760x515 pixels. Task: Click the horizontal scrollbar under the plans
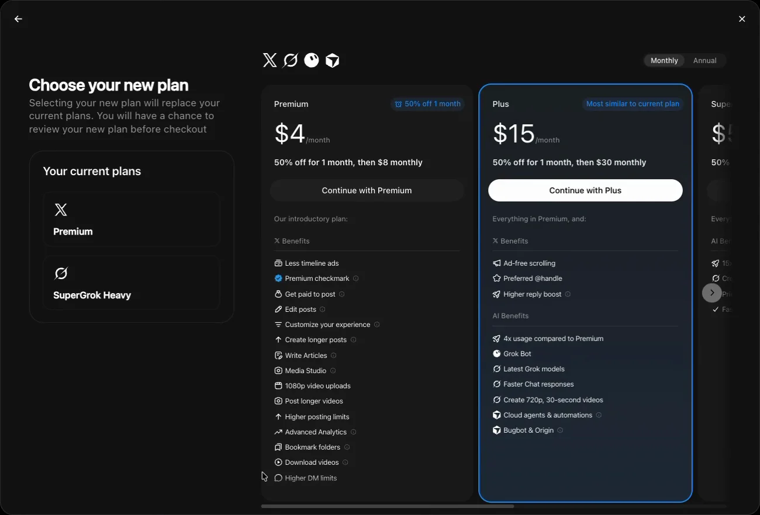(388, 506)
